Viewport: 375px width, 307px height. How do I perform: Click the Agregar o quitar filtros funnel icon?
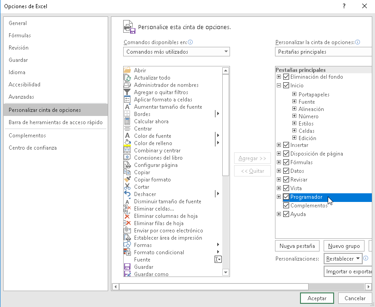[x=127, y=92]
